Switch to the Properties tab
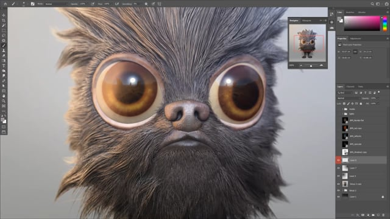 click(x=342, y=38)
